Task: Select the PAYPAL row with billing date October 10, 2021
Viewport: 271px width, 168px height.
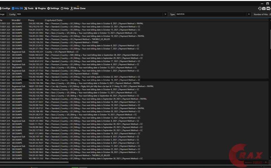Action: pos(134,36)
